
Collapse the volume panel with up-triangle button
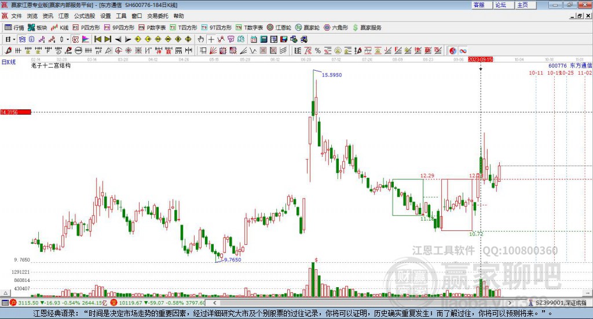5,293
